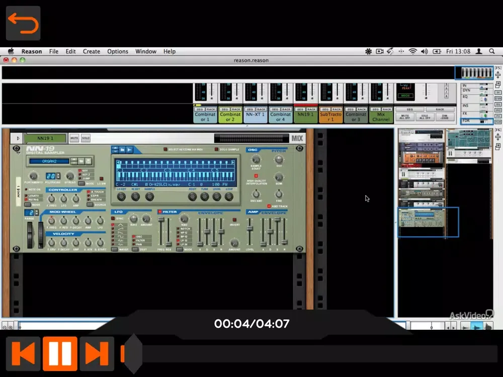Click the keyboard display's right scroll arrow
This screenshot has width=503, height=377.
tap(233, 162)
